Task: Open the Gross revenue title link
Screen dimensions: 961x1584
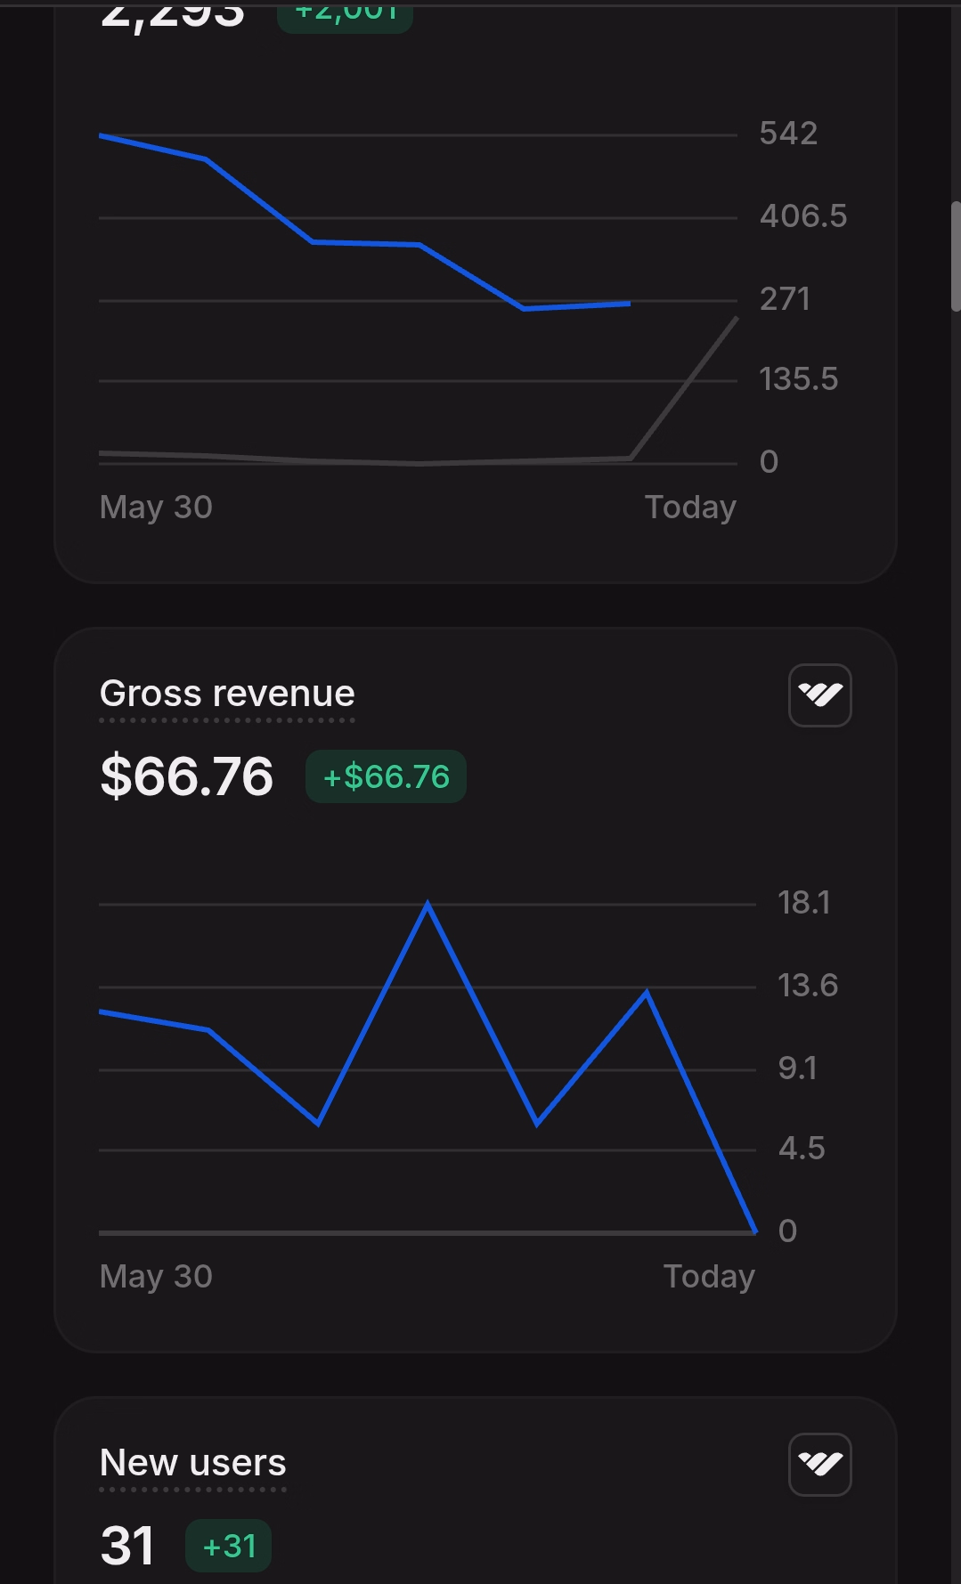Action: (227, 694)
